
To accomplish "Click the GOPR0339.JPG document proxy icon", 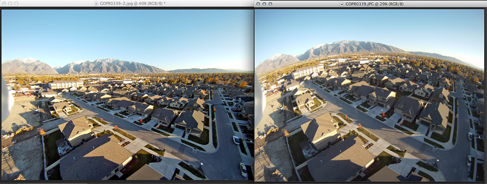I will tap(342, 4).
